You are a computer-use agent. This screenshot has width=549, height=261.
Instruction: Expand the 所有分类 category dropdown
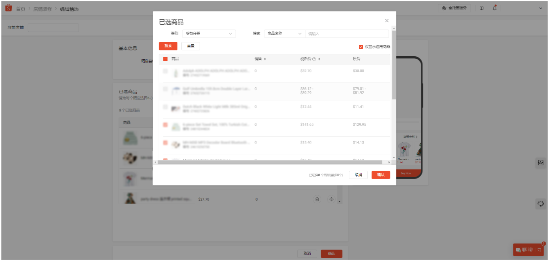pos(209,34)
